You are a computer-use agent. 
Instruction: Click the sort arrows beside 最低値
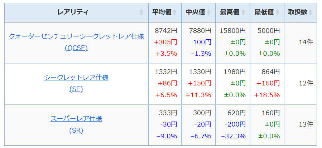coord(277,13)
